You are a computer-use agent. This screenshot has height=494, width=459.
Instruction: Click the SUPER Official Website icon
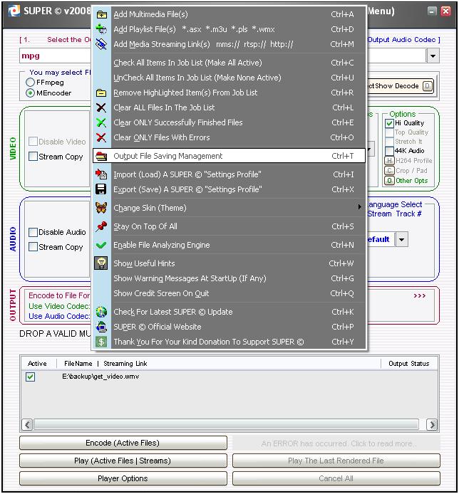(x=101, y=327)
